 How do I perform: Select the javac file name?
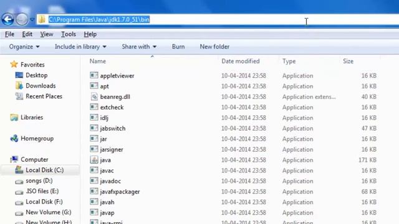[107, 170]
